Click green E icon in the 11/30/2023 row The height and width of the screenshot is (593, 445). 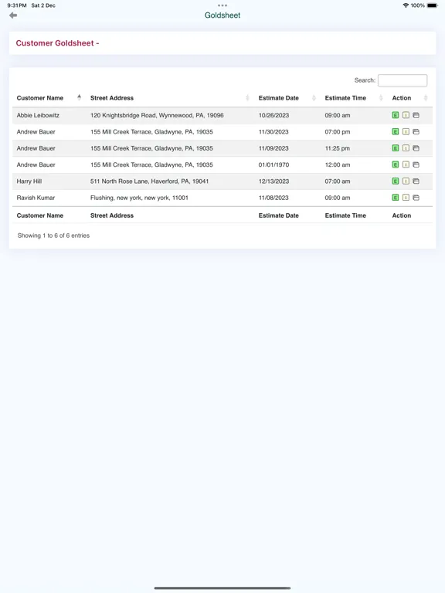(396, 131)
